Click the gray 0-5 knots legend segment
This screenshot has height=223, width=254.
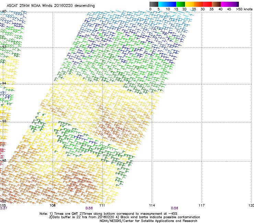(154, 4)
